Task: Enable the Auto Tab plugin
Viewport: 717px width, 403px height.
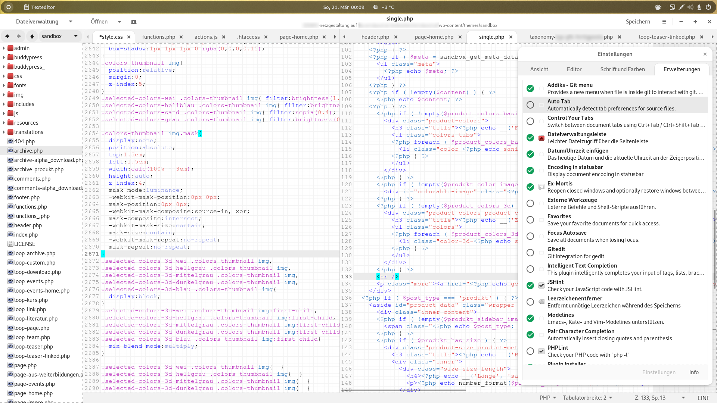Action: (x=530, y=105)
